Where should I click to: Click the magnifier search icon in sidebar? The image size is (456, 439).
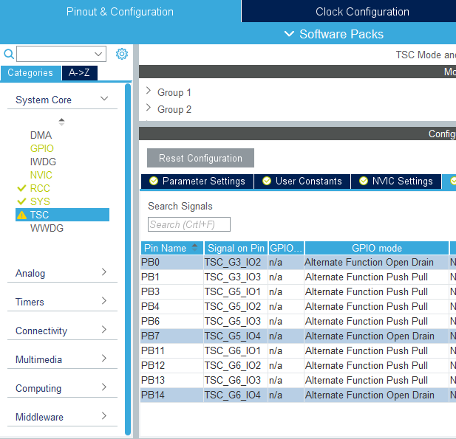point(9,54)
